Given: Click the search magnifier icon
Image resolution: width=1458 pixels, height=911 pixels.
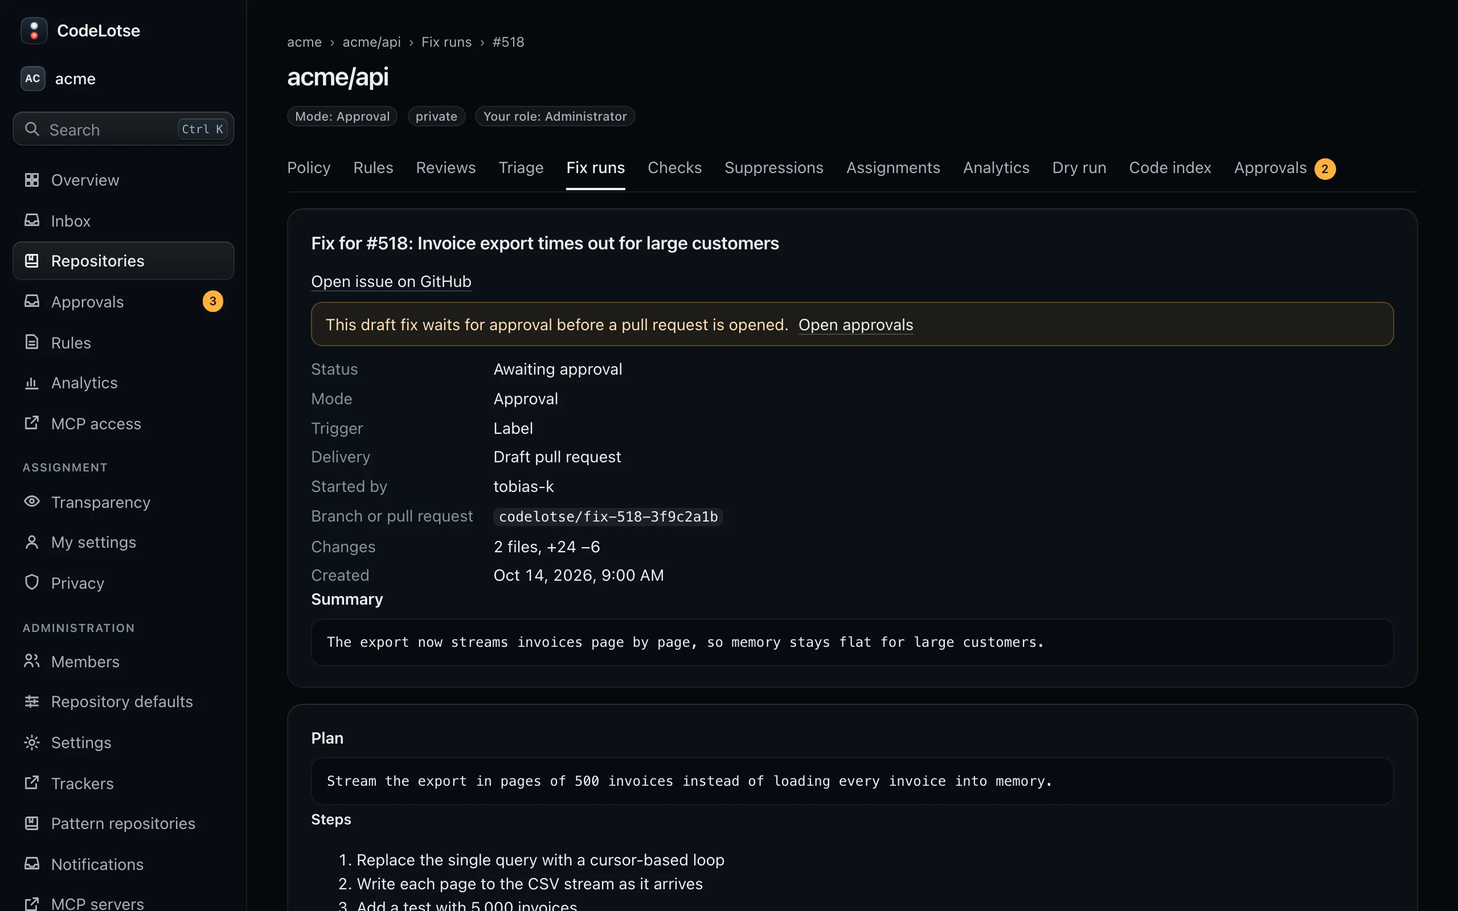Looking at the screenshot, I should tap(32, 129).
